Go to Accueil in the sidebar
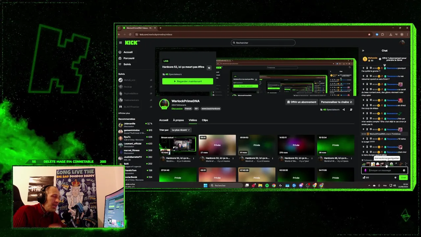 (128, 52)
